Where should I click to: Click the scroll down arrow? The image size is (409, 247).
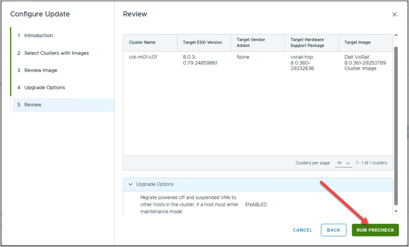[x=396, y=212]
